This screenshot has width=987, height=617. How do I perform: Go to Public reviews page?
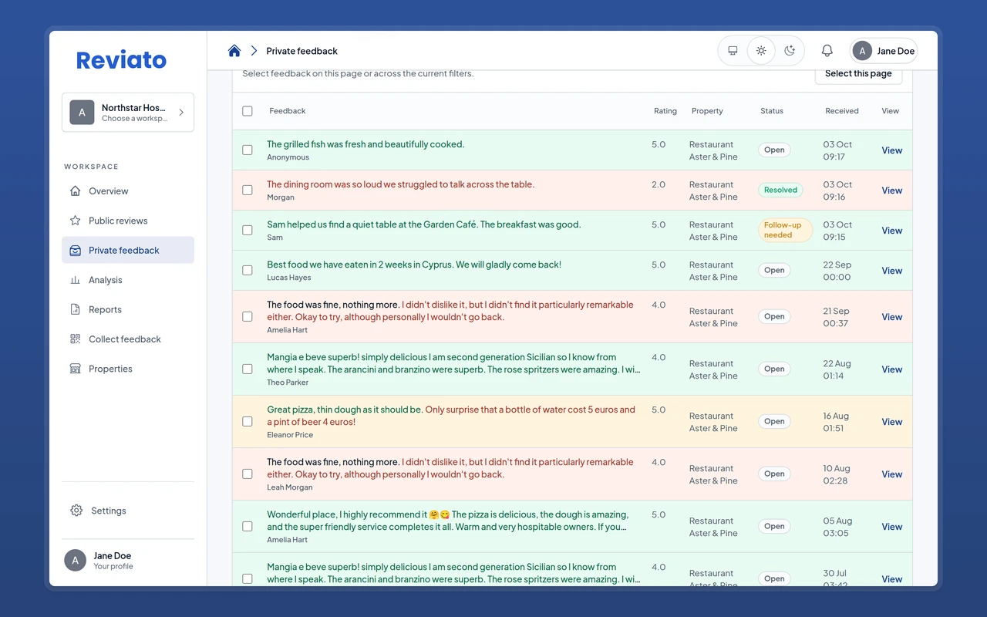[128, 221]
